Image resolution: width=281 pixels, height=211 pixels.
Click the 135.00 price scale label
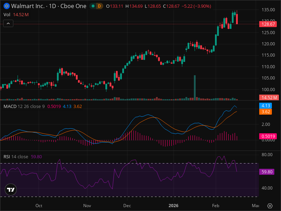point(268,10)
